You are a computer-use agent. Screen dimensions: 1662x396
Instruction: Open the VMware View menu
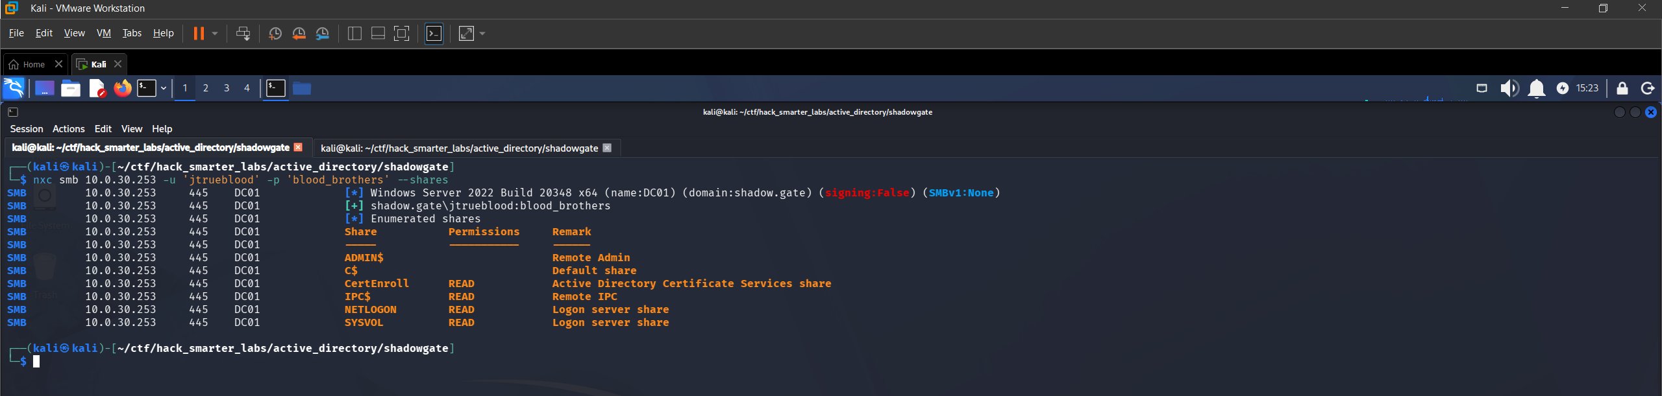pos(74,33)
